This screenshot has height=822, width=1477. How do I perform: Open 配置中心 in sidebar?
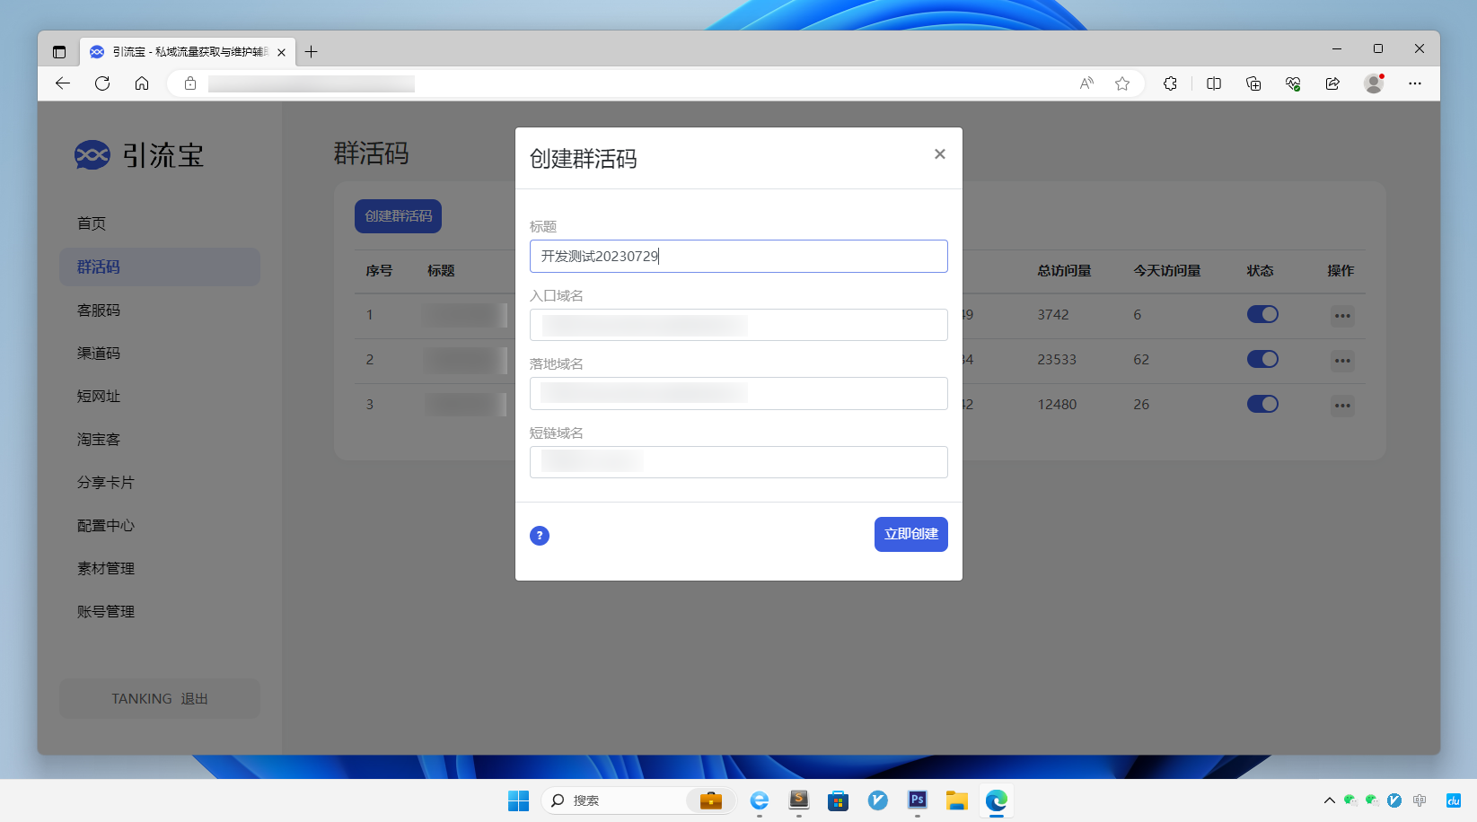coord(106,526)
